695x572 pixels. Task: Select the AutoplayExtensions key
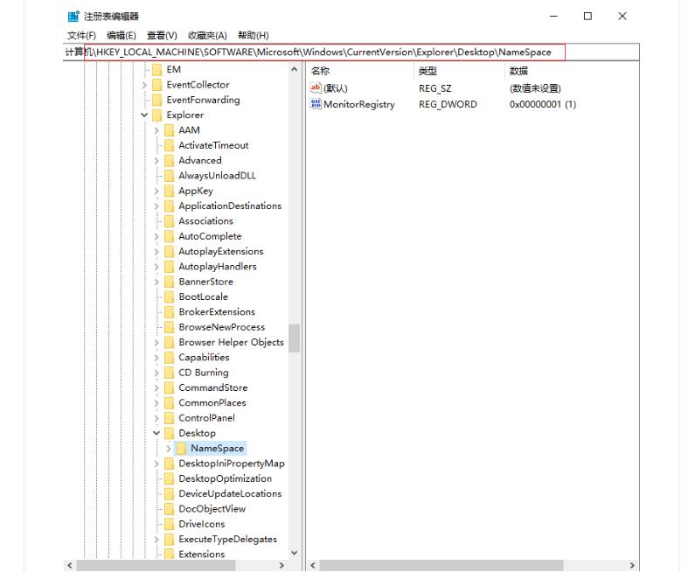221,251
